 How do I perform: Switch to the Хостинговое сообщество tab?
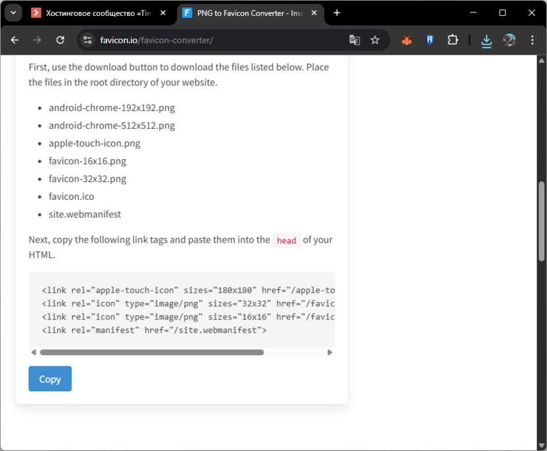click(99, 13)
